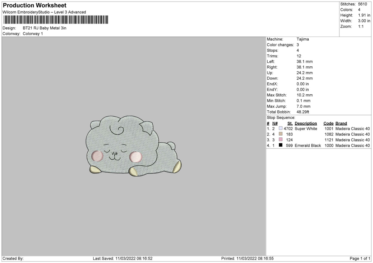Click the 'Created By:' footer label
The height and width of the screenshot is (263, 373).
point(13,258)
